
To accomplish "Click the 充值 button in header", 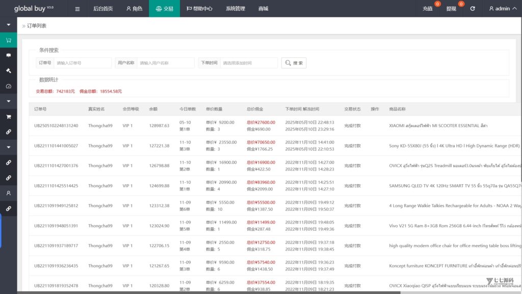I will 428,9.
